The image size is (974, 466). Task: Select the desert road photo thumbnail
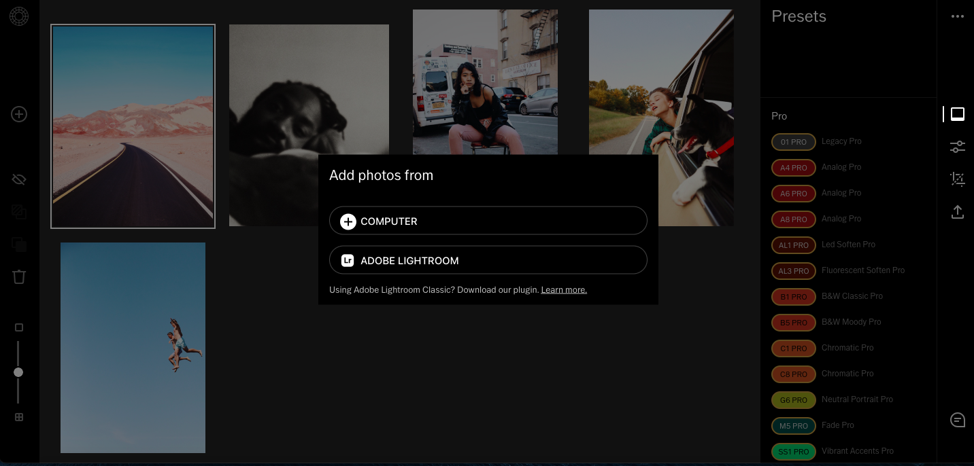point(133,126)
